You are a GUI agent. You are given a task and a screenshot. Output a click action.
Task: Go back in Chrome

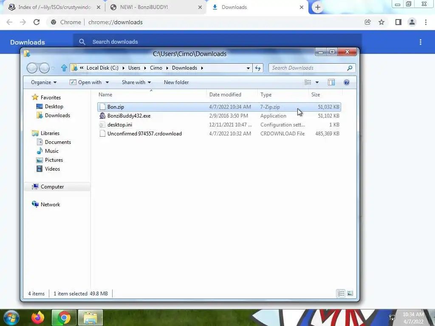click(9, 22)
